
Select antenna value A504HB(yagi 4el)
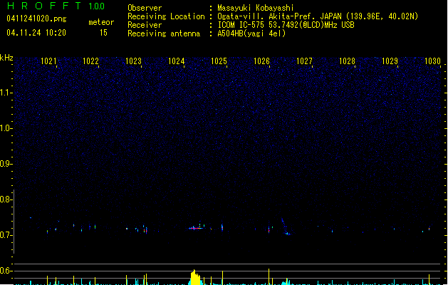click(251, 33)
